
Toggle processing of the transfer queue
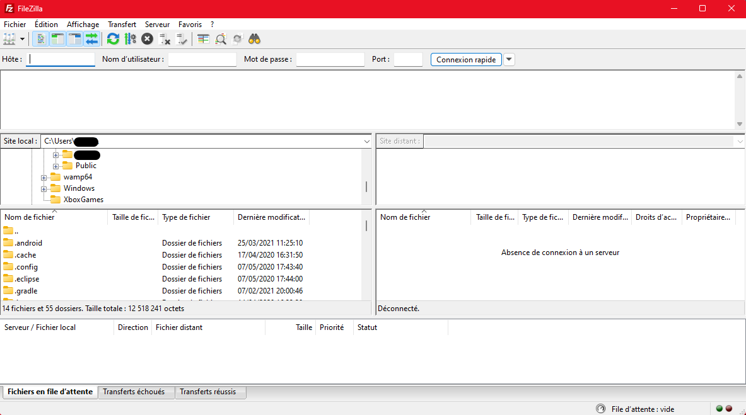pos(130,39)
